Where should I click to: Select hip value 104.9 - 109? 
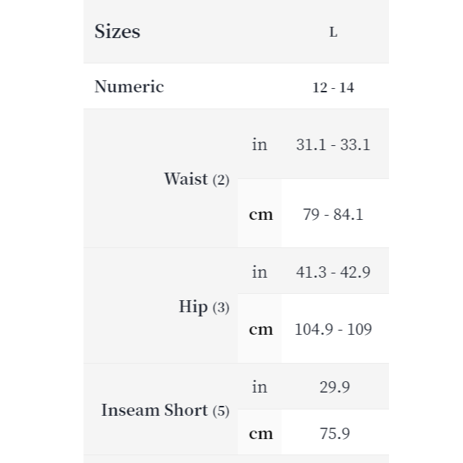(x=333, y=329)
